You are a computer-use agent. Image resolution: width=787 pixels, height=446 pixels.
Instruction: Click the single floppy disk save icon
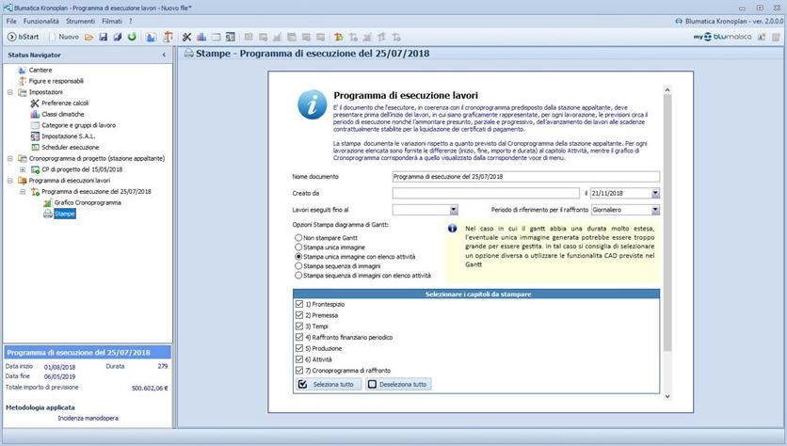point(103,37)
